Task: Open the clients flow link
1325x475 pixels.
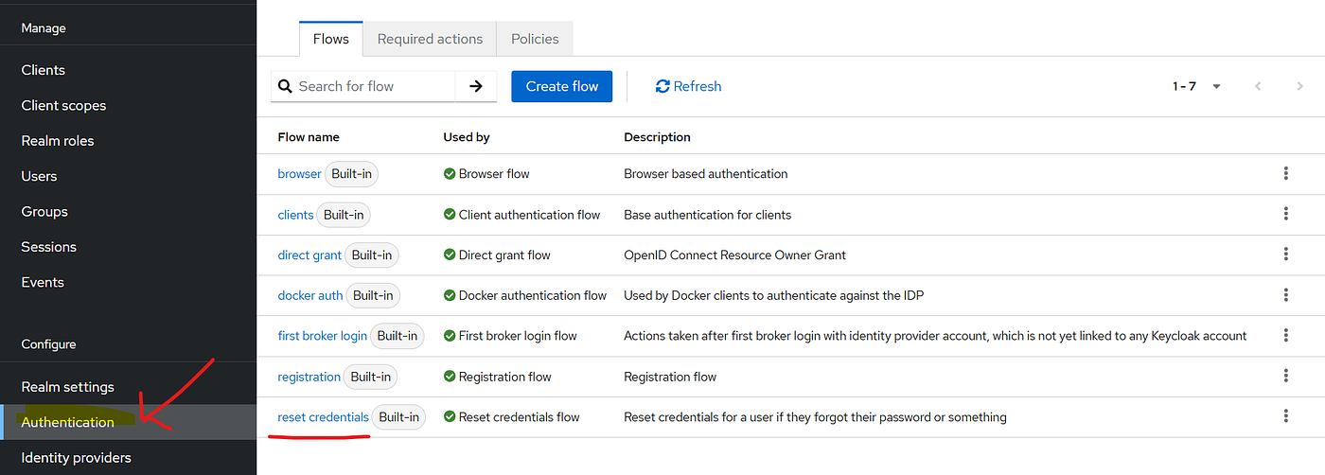Action: [295, 215]
